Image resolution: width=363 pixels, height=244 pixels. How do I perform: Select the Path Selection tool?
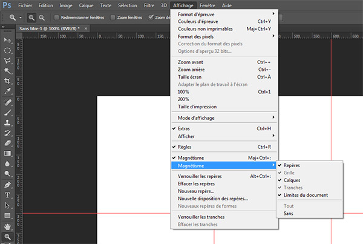(7, 205)
